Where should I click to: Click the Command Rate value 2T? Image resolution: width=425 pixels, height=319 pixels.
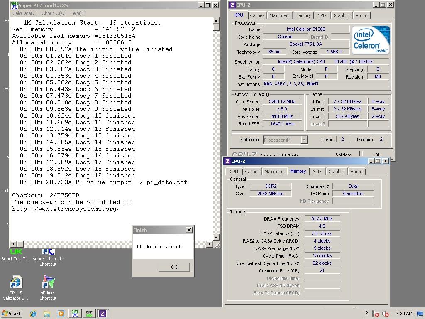pyautogui.click(x=322, y=270)
